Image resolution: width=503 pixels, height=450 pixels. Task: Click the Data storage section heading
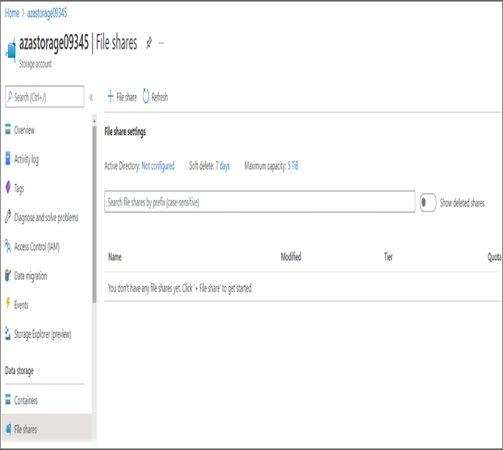19,371
